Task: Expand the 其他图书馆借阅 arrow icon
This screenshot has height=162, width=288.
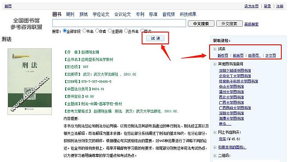Action: [x=215, y=64]
